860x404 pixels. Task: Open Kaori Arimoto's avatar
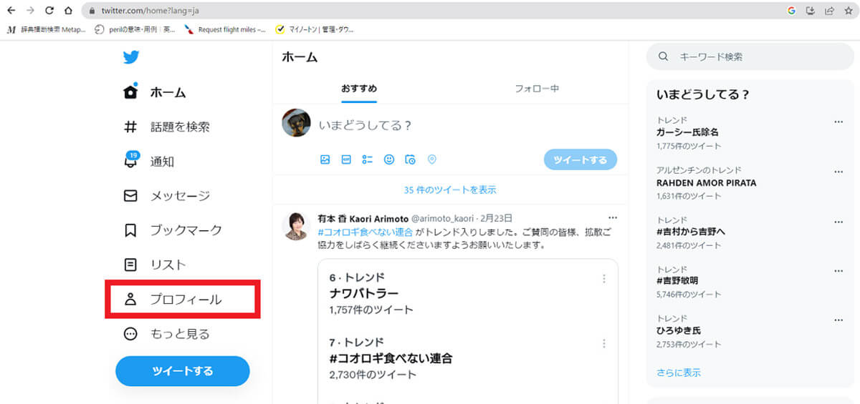tap(297, 225)
